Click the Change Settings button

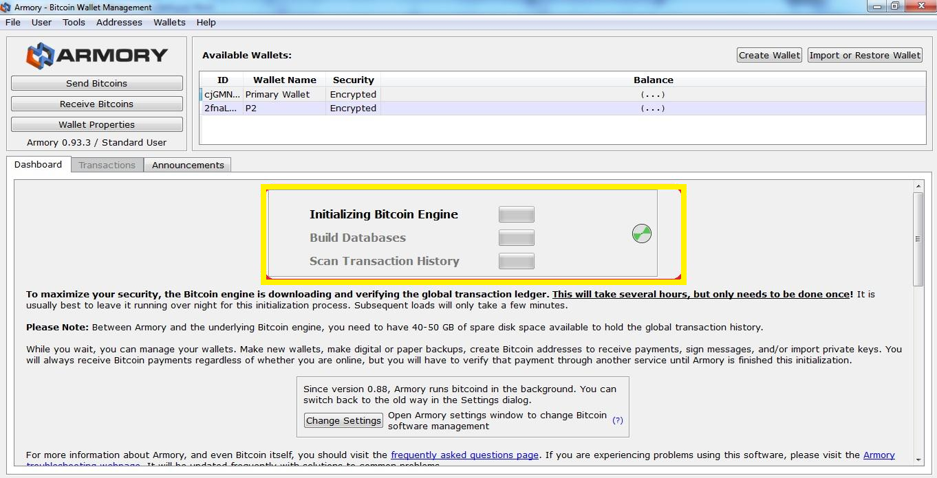[343, 420]
